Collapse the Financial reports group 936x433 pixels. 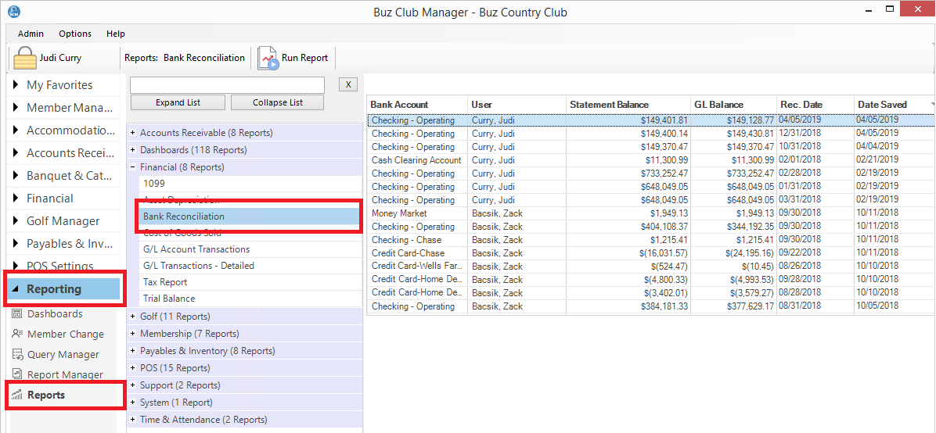click(133, 167)
